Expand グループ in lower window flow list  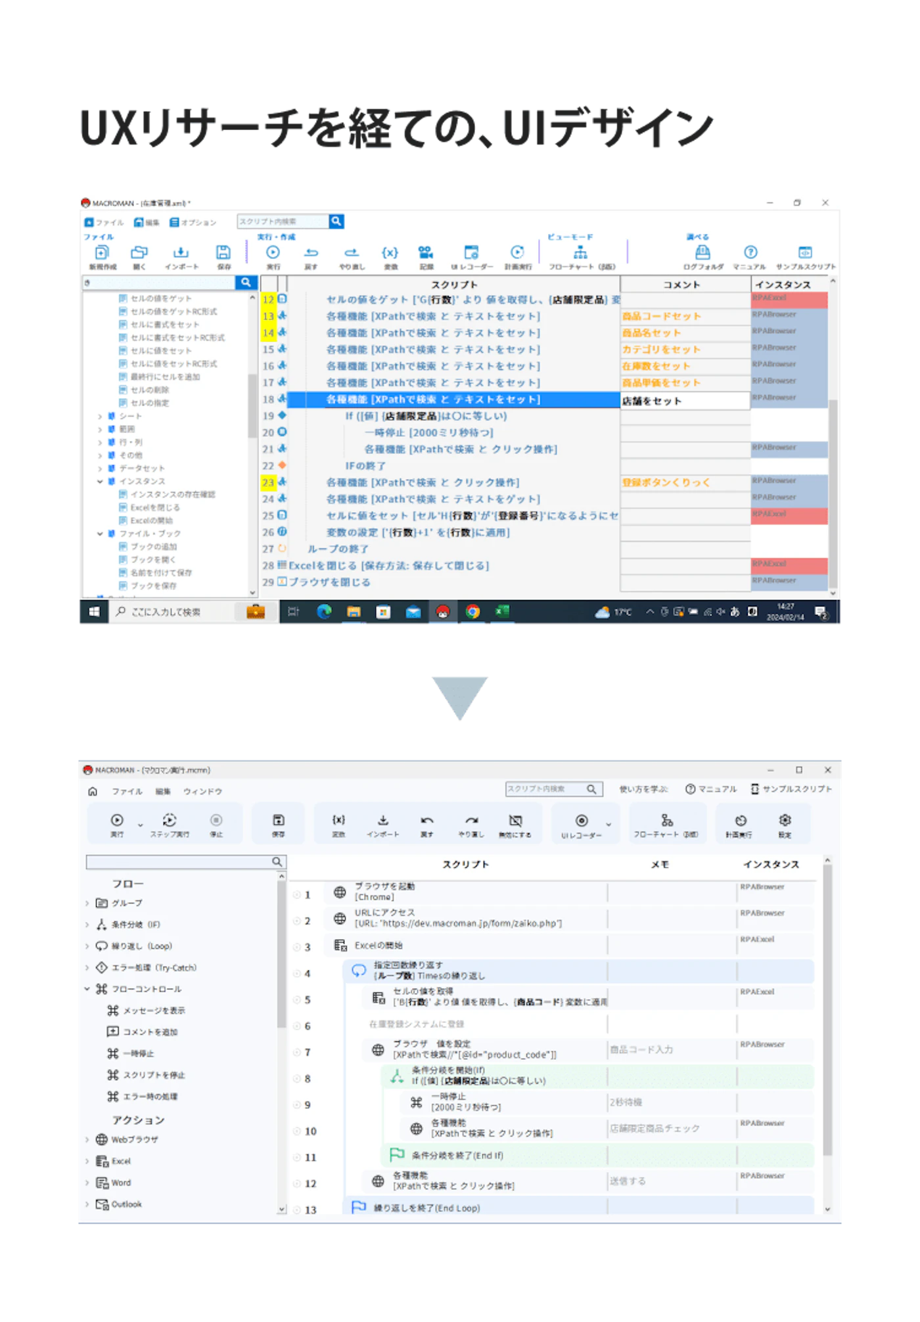[87, 903]
